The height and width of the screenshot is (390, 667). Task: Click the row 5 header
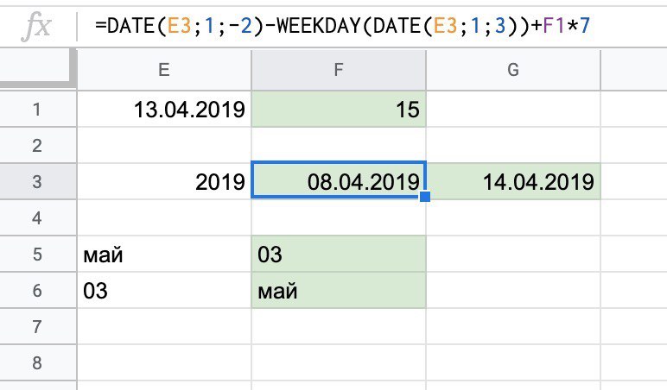(x=38, y=255)
